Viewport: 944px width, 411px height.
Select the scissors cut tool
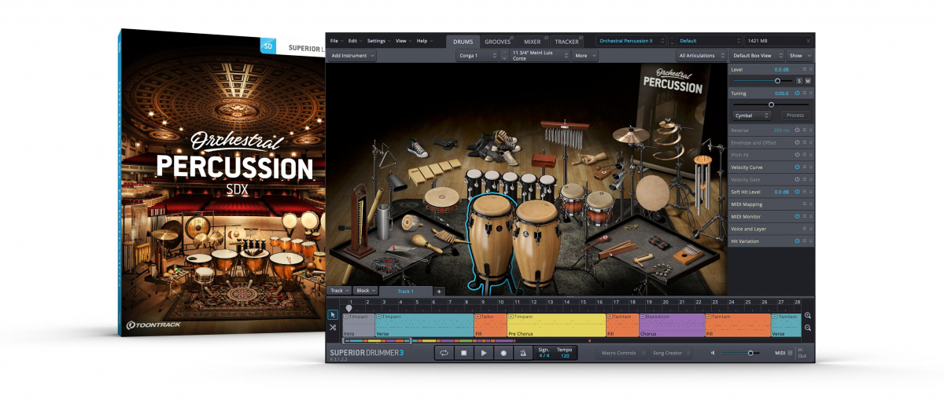click(333, 328)
